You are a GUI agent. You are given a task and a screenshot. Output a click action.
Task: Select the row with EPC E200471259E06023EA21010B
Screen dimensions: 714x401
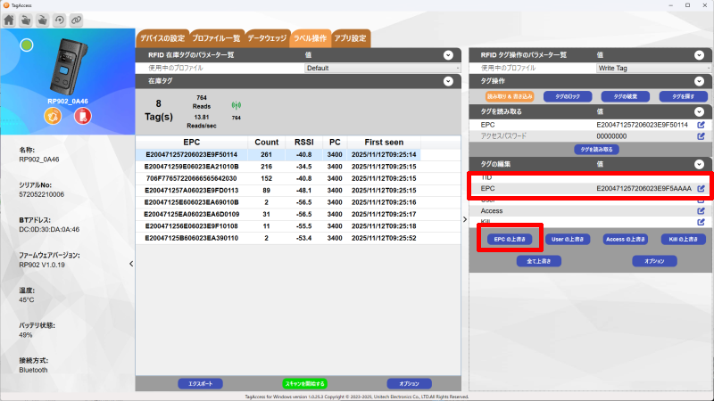tap(193, 167)
